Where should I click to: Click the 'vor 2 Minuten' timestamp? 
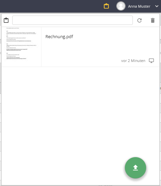(133, 61)
